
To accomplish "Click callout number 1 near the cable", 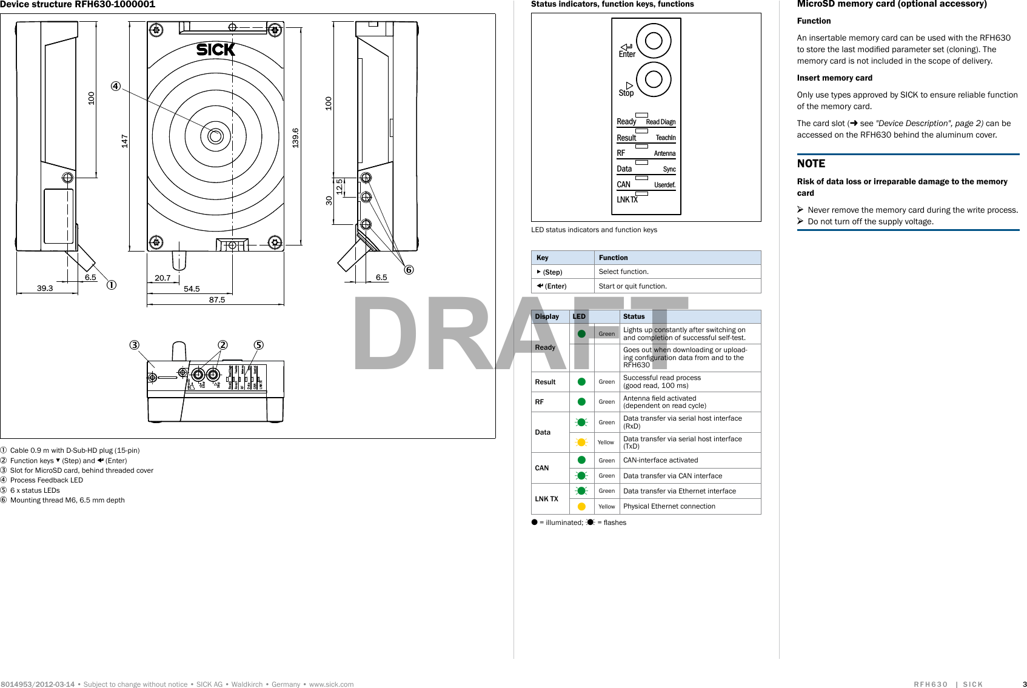I will [112, 285].
